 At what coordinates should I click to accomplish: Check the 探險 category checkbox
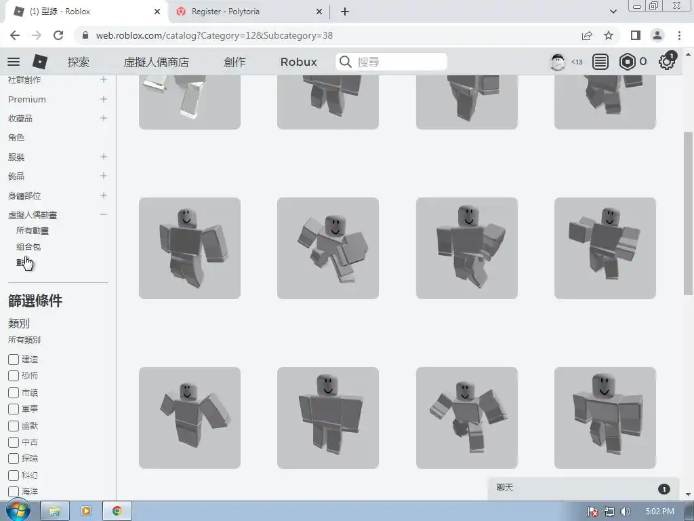pos(14,459)
